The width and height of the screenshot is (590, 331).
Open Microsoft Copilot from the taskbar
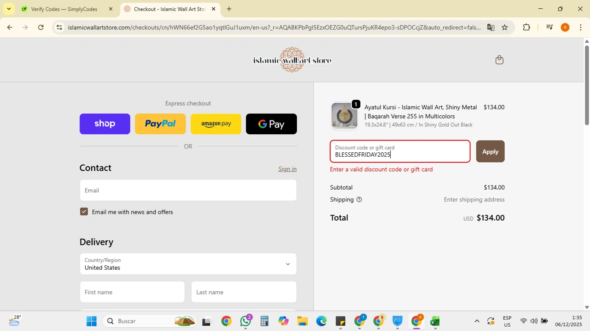[283, 321]
